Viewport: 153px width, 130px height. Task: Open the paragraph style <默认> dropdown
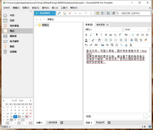[123, 29]
